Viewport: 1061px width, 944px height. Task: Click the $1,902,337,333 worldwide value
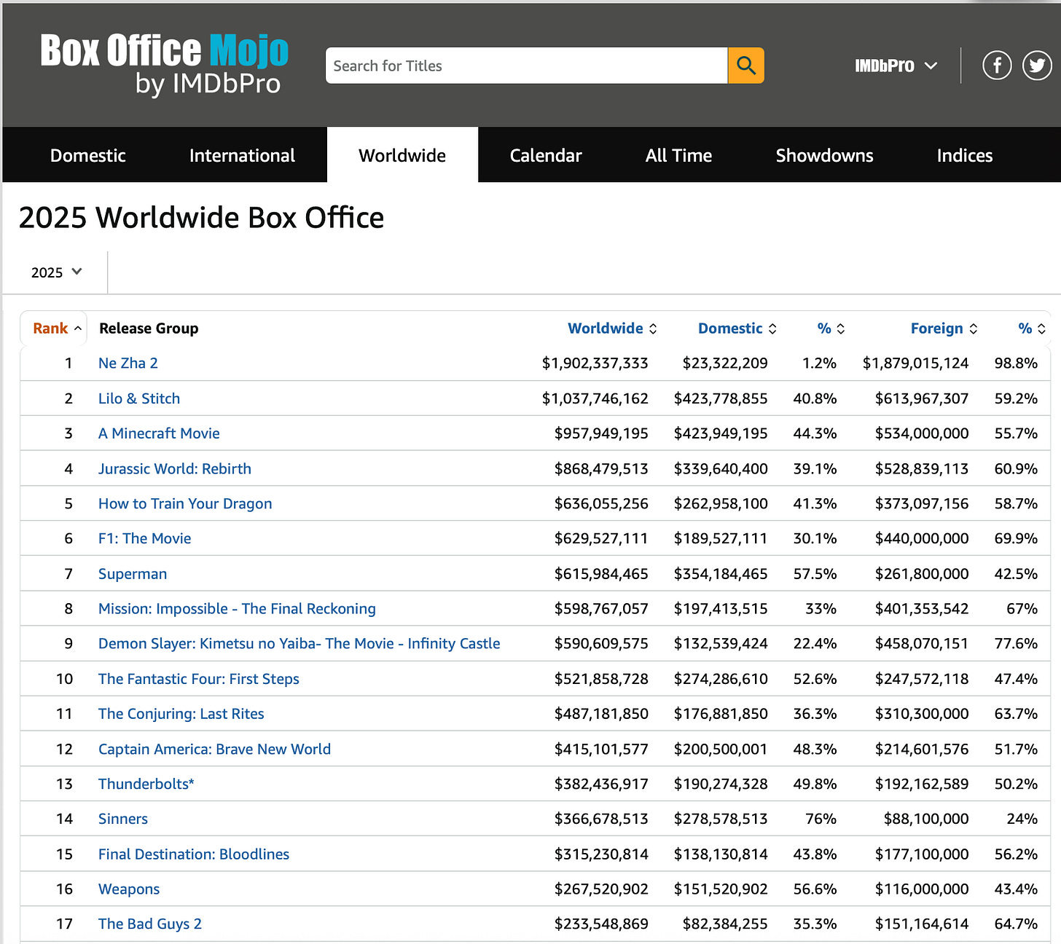595,363
